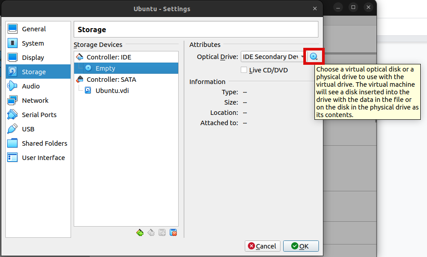The height and width of the screenshot is (257, 427).
Task: Click the SATA controller icon
Action: (80, 79)
